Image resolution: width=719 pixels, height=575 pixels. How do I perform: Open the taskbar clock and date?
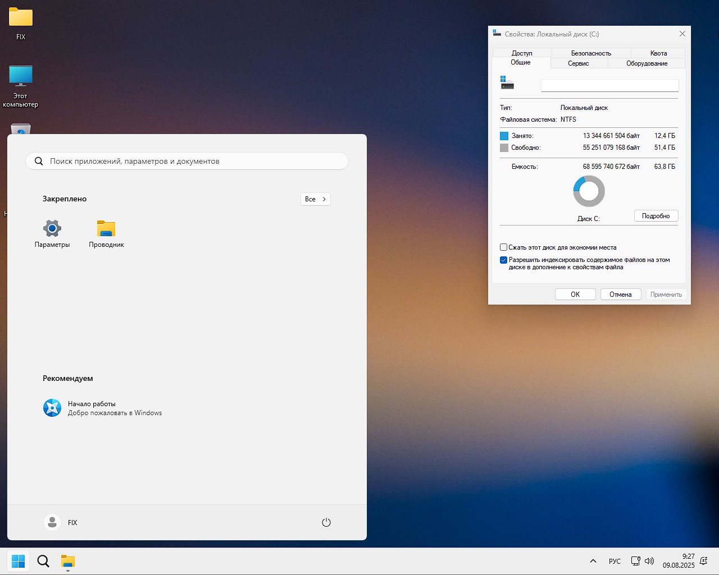[679, 561]
